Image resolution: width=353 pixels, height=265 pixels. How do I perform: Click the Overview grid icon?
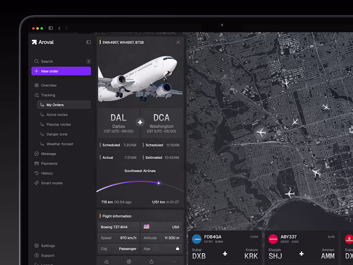(37, 85)
